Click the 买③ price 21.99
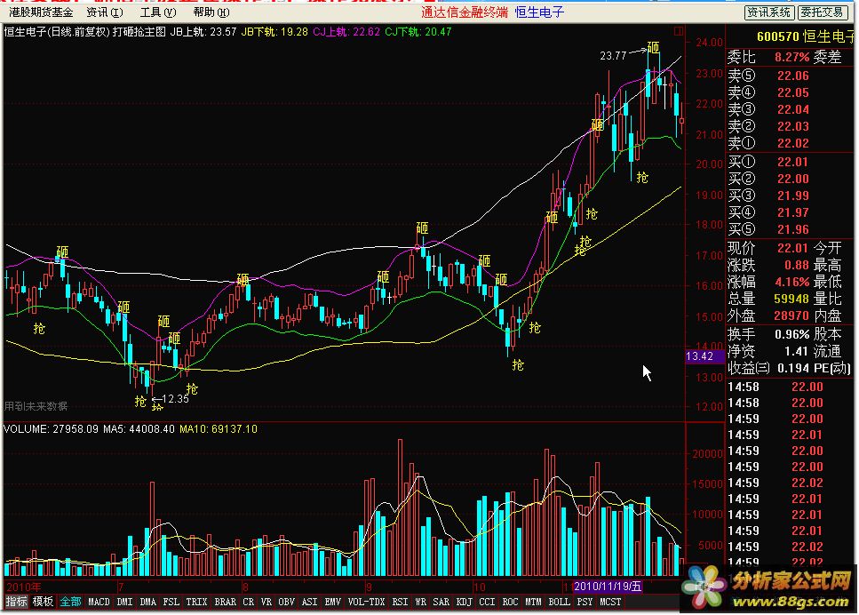This screenshot has width=859, height=615. point(792,196)
